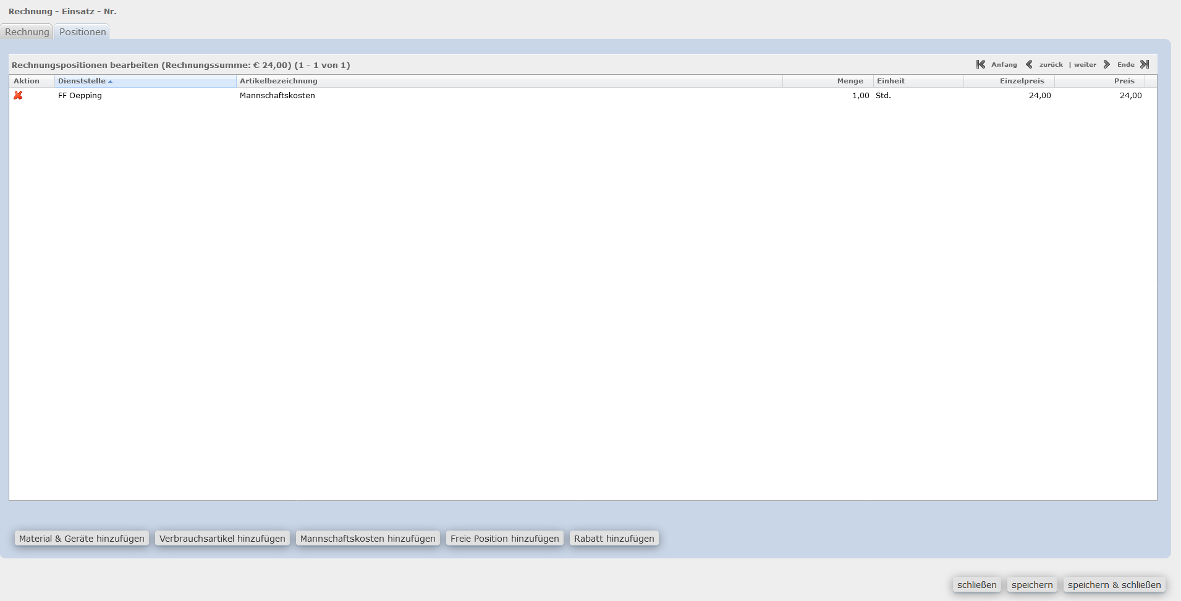The height and width of the screenshot is (601, 1181).
Task: Add a Verbrauchsartikel position
Action: (222, 539)
